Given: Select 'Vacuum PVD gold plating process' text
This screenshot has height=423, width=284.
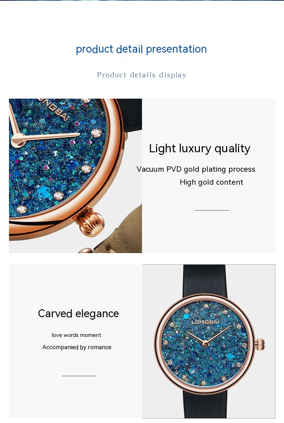Looking at the screenshot, I should [196, 169].
